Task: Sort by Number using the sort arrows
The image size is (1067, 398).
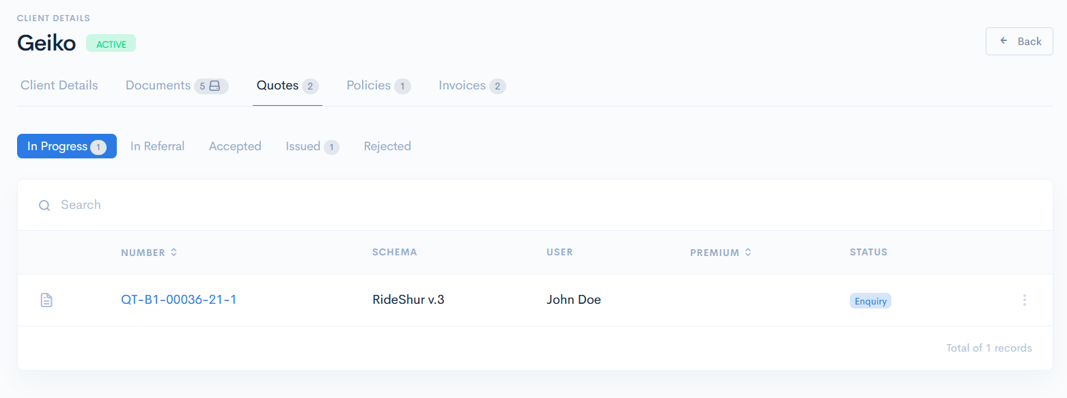Action: [174, 253]
